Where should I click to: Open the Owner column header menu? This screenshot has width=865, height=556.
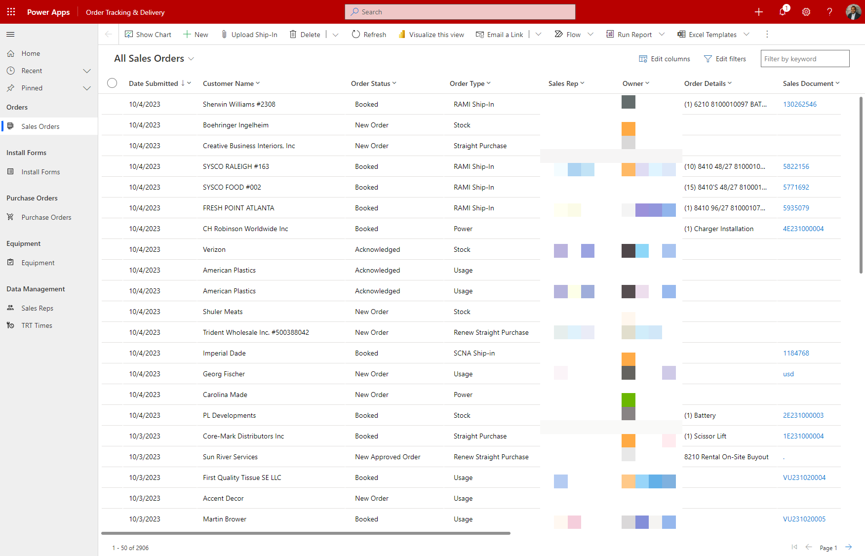pyautogui.click(x=636, y=83)
